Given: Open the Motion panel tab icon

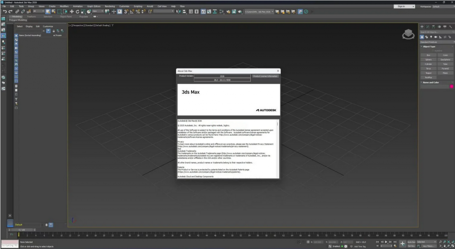Looking at the screenshot, I should pyautogui.click(x=439, y=27).
